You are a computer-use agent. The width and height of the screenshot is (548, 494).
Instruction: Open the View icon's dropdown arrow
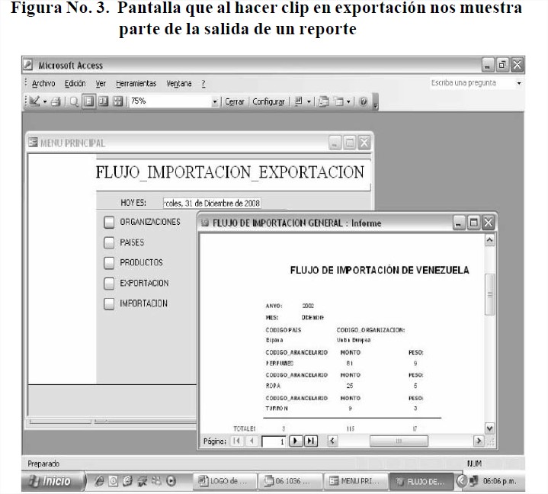pos(45,101)
